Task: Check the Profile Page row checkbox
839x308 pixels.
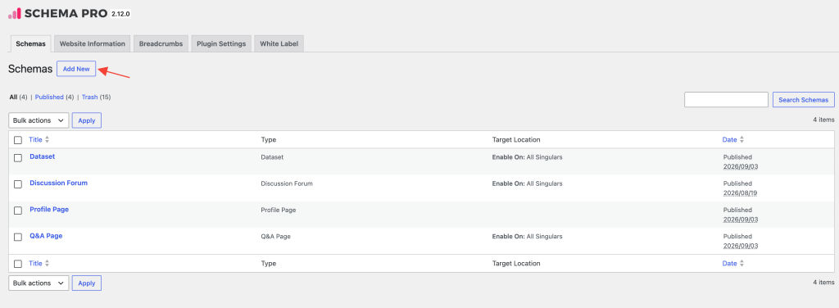Action: click(18, 211)
